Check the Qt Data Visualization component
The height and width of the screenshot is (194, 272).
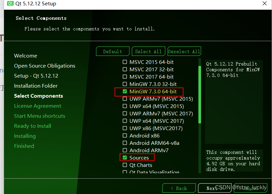125,172
